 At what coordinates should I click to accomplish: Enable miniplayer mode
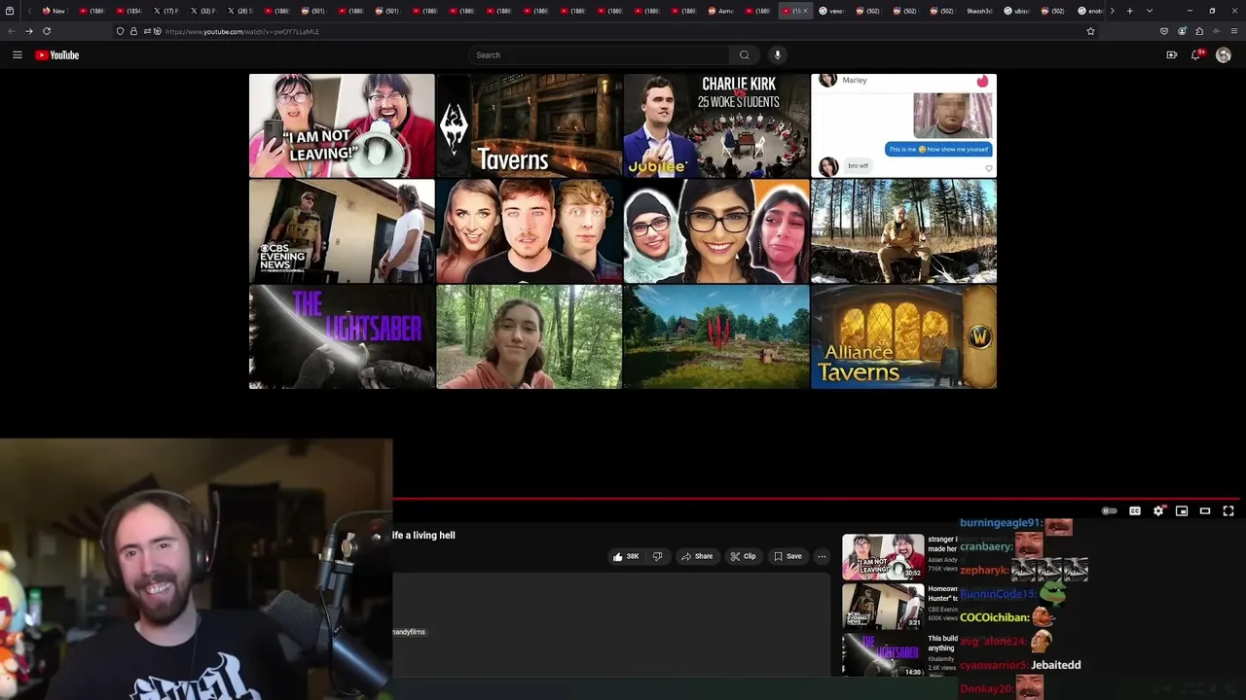pyautogui.click(x=1182, y=510)
